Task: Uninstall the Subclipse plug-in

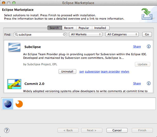Action: pos(67,71)
